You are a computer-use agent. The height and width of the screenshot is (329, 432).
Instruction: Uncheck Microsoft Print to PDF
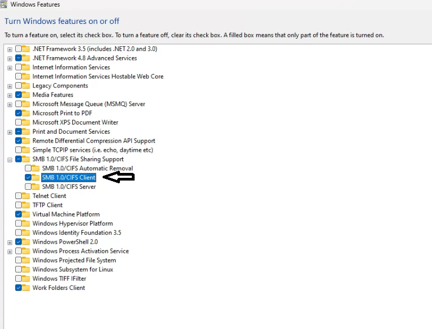pos(18,113)
